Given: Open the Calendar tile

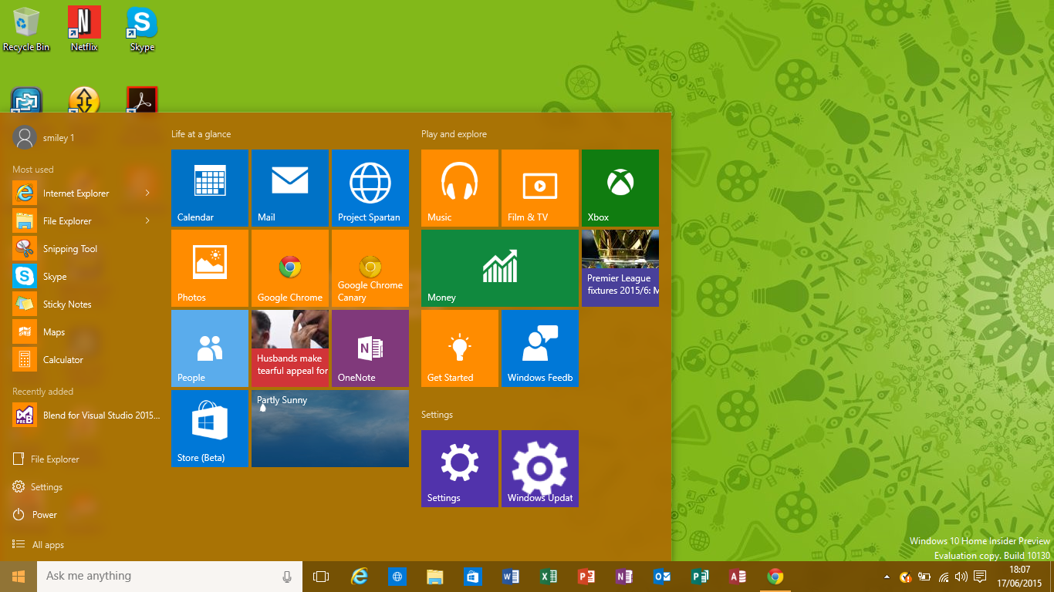Looking at the screenshot, I should click(210, 188).
